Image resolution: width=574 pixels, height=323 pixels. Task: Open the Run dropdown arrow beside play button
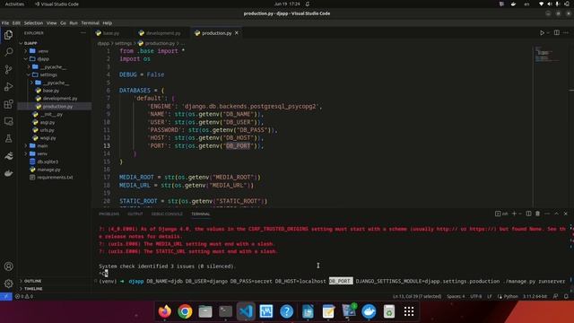548,33
